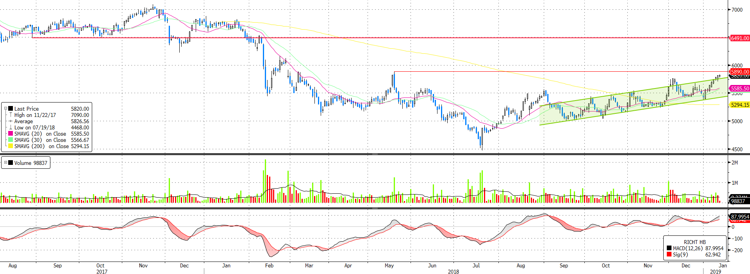Click the 'May' time axis label

click(x=389, y=265)
